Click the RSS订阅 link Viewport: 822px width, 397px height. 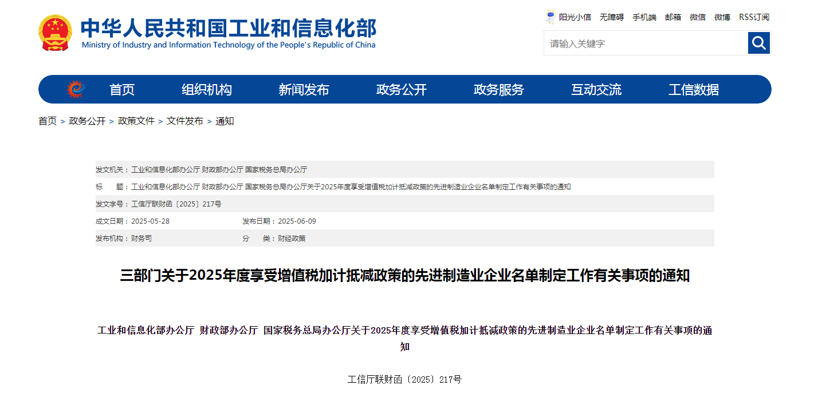[754, 17]
